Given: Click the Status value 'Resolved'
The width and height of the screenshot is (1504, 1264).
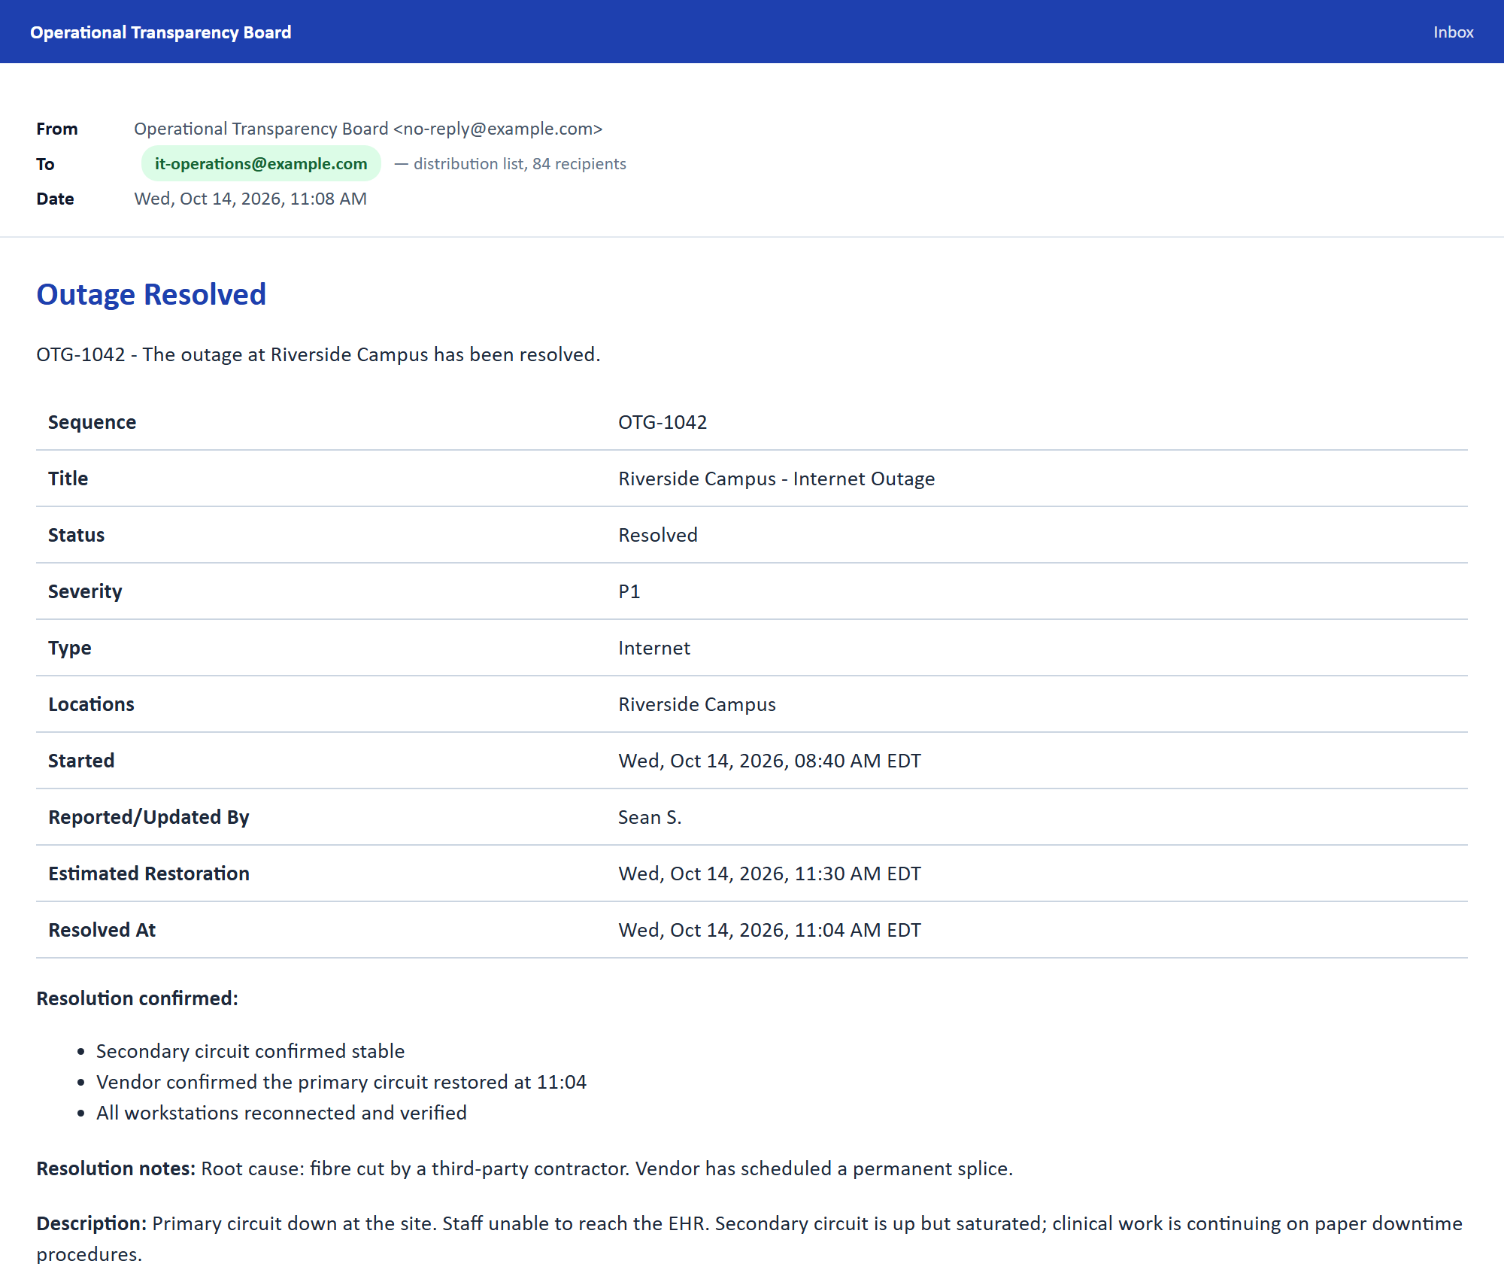Looking at the screenshot, I should 657,535.
